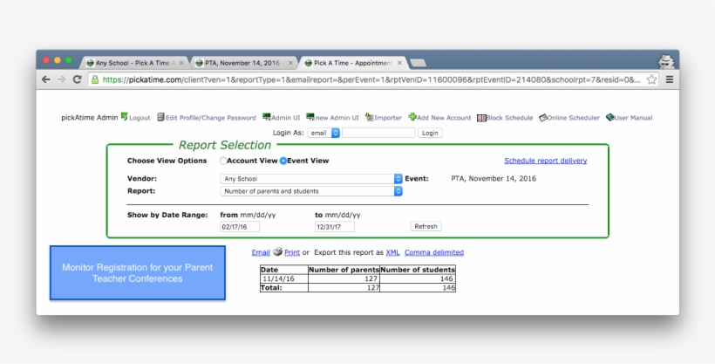This screenshot has height=364, width=715.
Task: Open the Online Scheduler link
Action: pos(573,118)
